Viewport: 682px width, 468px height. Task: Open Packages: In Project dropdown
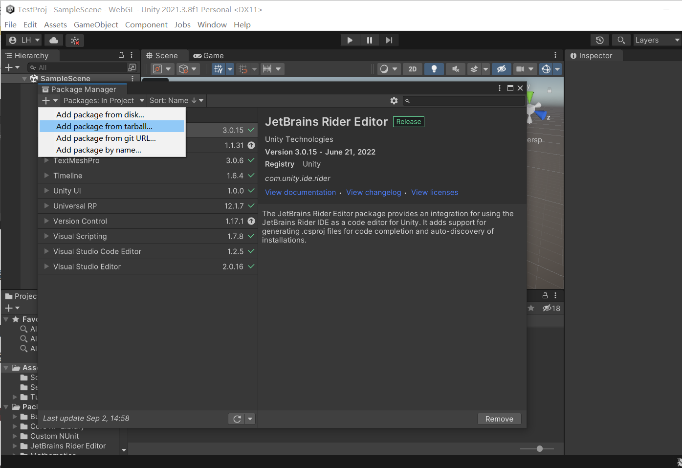click(x=104, y=100)
